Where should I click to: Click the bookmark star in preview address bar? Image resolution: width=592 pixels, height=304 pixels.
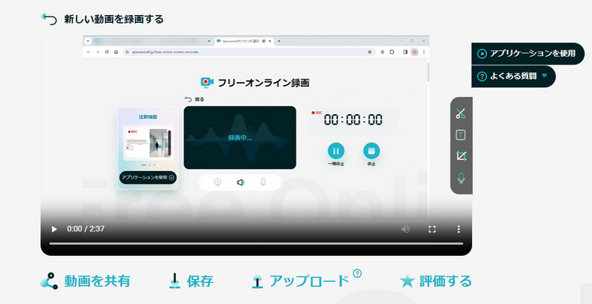369,52
